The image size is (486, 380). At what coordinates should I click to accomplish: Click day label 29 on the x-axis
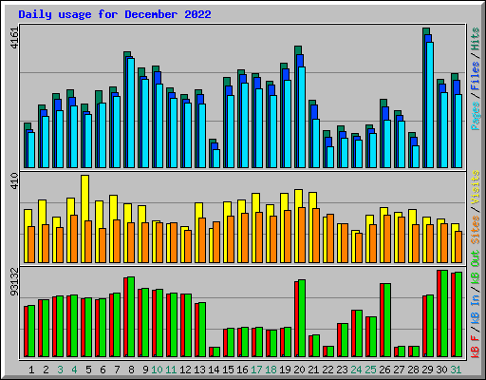(427, 370)
